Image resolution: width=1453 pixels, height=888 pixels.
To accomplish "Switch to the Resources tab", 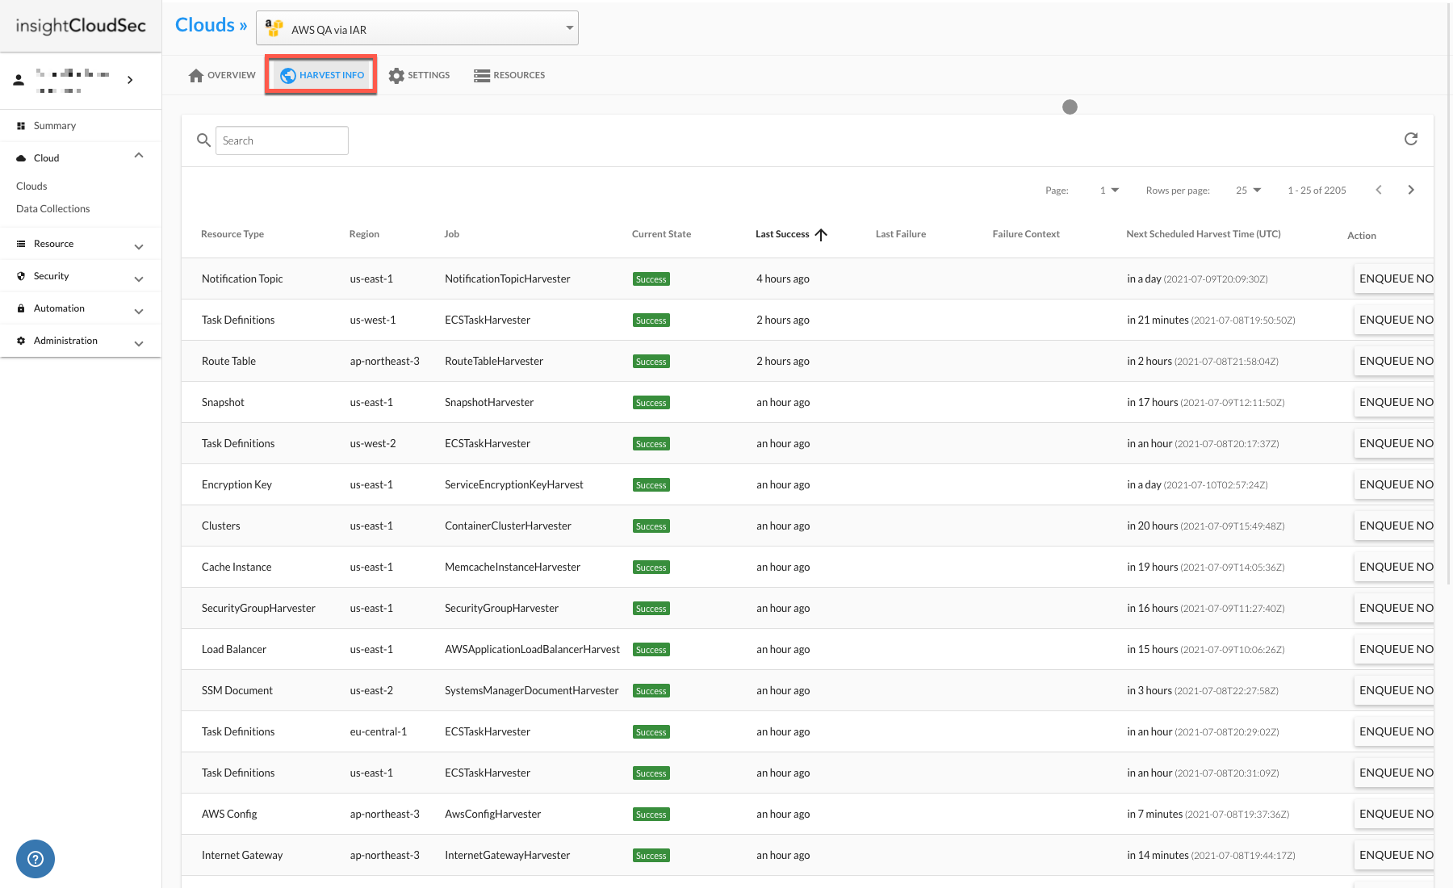I will [509, 75].
